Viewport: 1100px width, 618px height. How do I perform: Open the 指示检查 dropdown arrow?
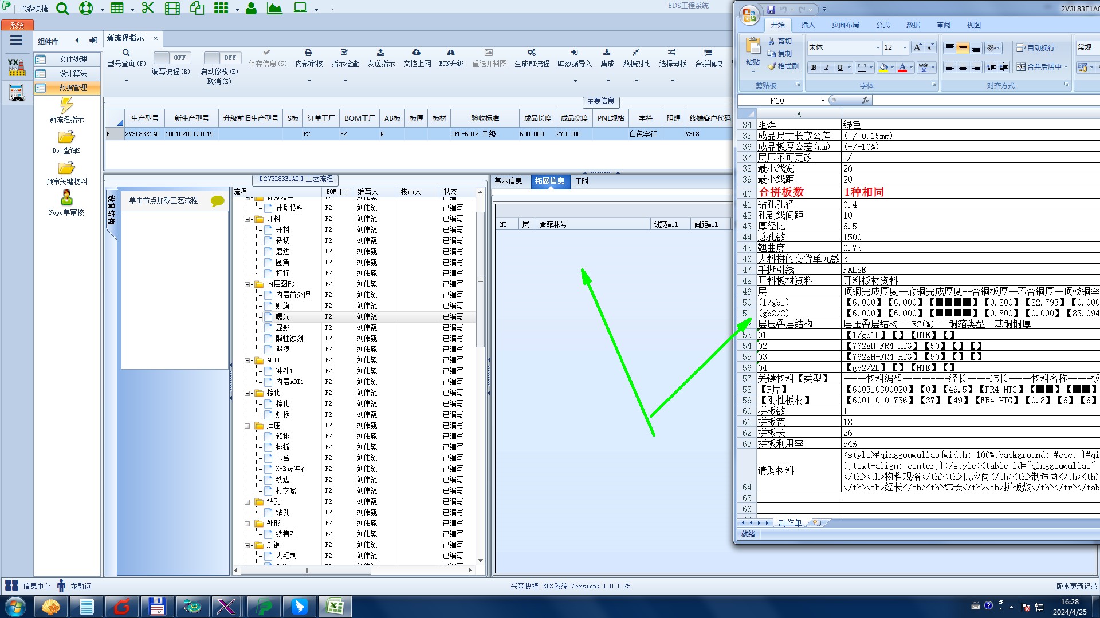click(345, 81)
